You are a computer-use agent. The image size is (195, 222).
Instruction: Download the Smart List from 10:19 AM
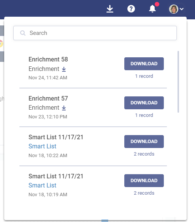(144, 181)
